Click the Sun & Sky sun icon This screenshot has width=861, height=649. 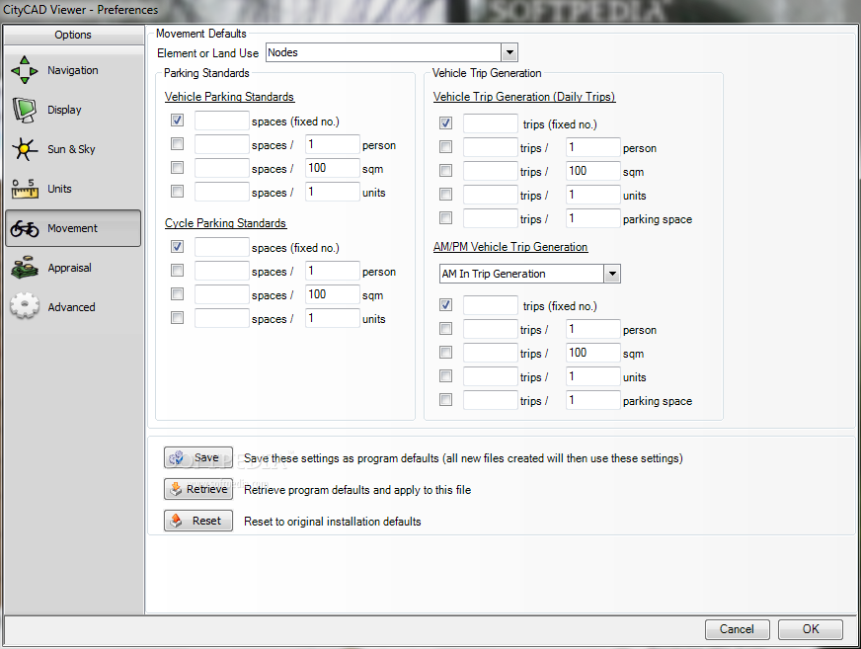click(24, 149)
